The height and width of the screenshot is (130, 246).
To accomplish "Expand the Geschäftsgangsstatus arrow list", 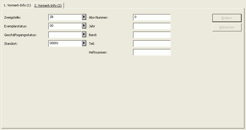I will click(84, 35).
